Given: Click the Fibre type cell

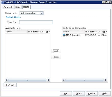Looking at the screenshot, I should pos(104,35).
